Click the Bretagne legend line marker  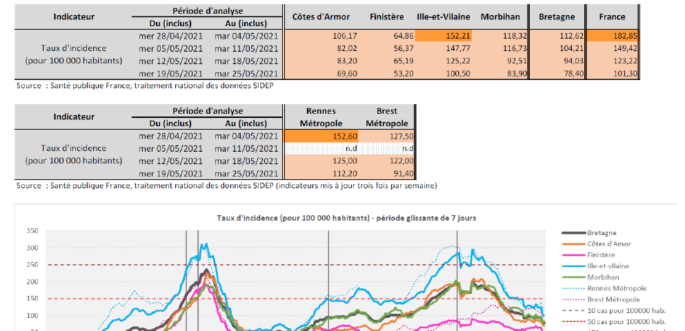click(574, 232)
